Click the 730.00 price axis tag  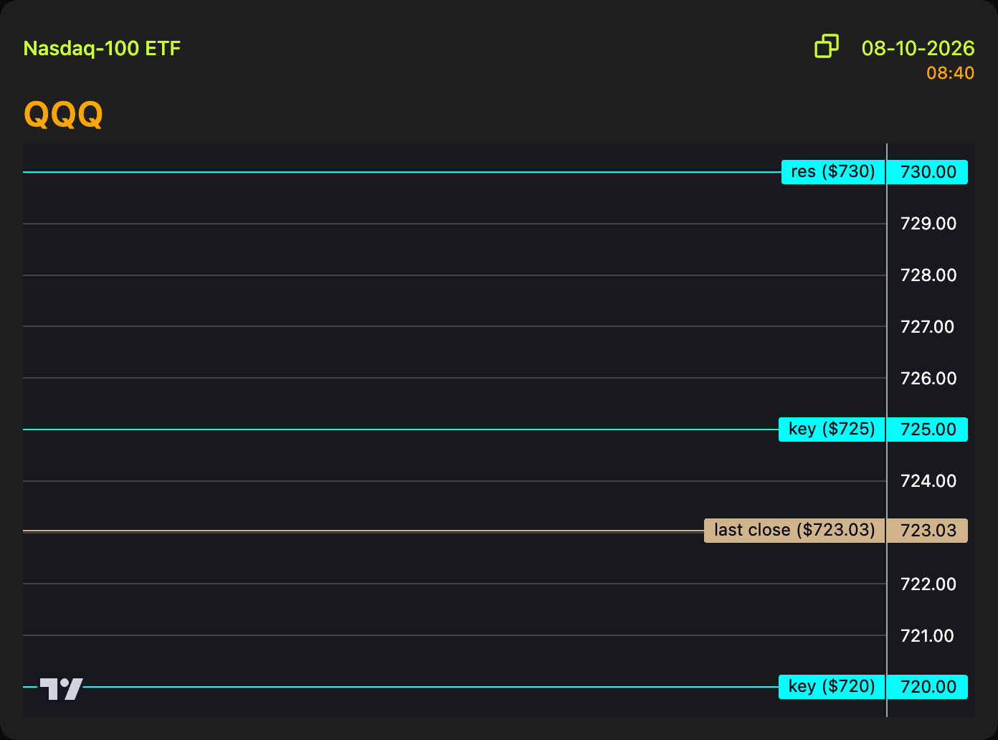[928, 172]
